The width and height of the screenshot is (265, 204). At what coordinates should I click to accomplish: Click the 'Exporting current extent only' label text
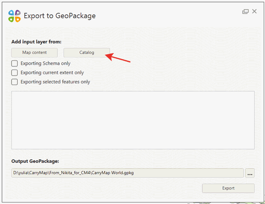(x=52, y=73)
